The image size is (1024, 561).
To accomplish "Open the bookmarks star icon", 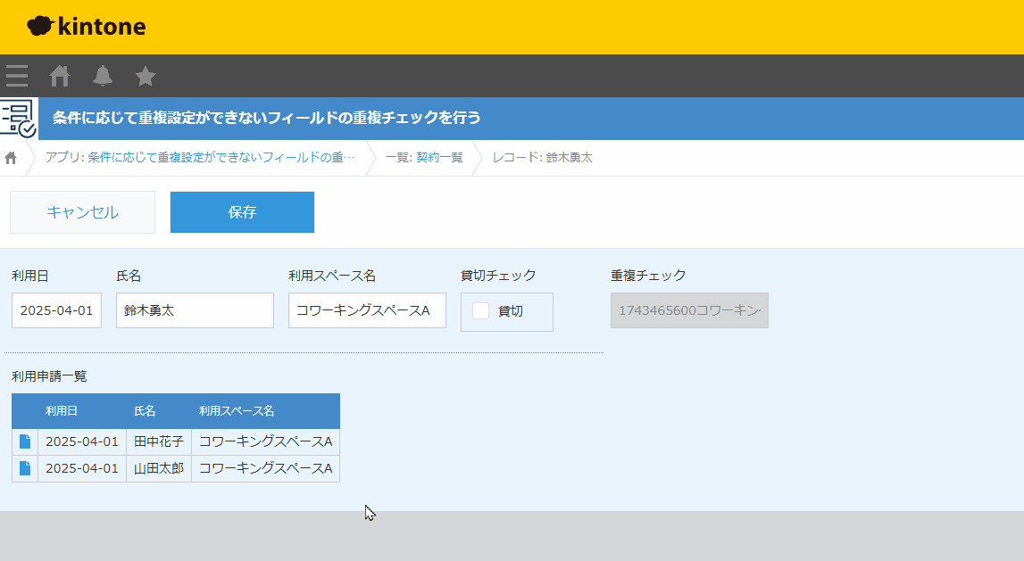I will (146, 76).
